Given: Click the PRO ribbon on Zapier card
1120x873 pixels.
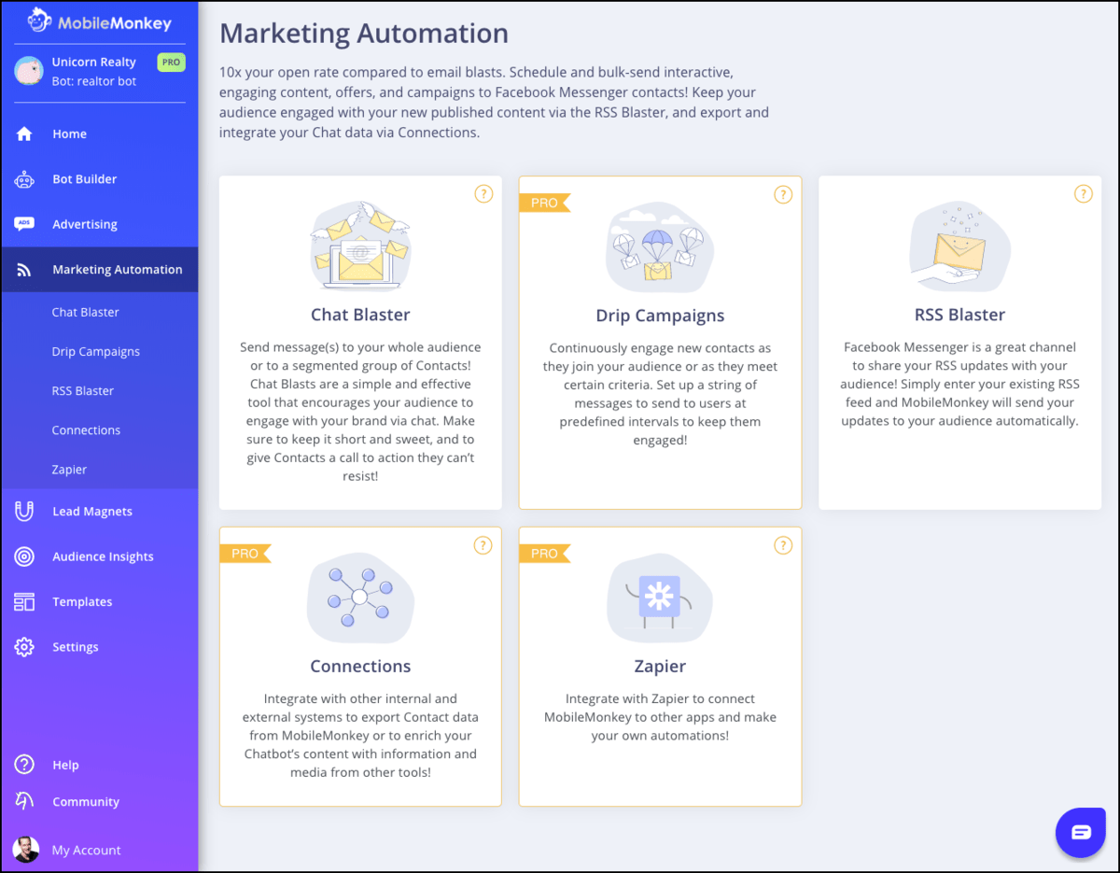Looking at the screenshot, I should (545, 554).
